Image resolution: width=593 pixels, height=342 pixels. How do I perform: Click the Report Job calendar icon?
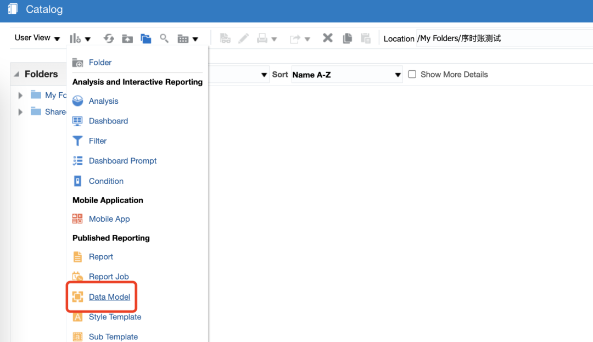click(77, 277)
